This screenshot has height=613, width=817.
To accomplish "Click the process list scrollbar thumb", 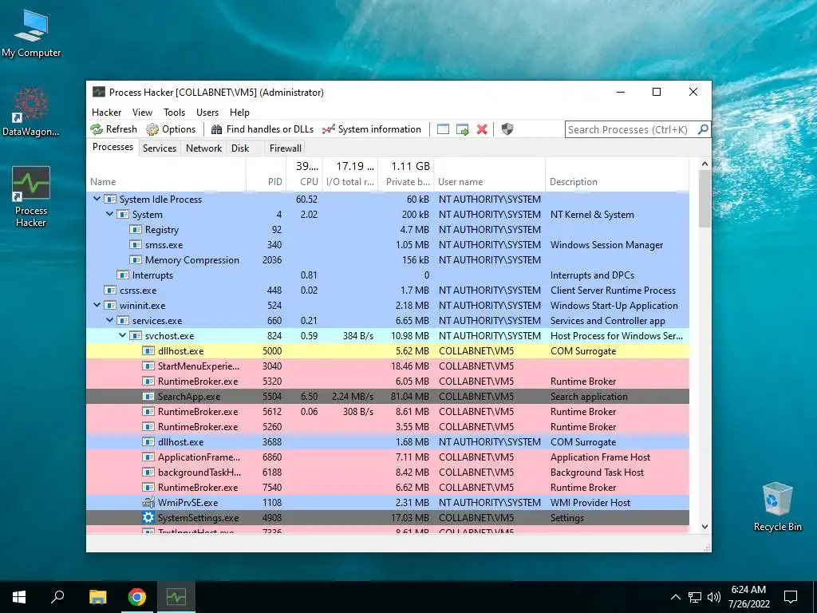I will pos(705,198).
